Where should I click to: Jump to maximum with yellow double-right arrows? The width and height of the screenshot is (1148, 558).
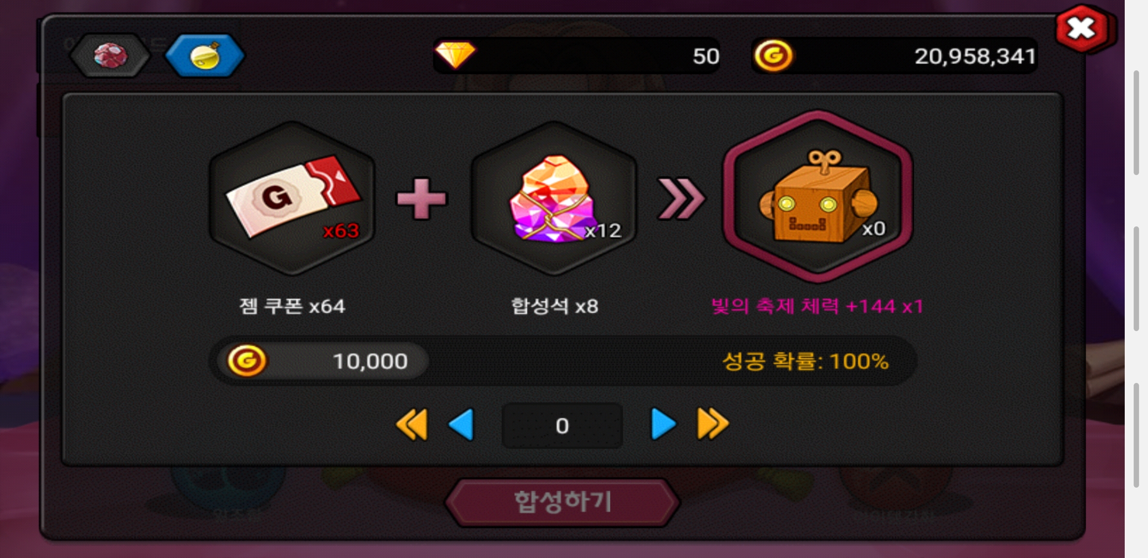[x=713, y=424]
